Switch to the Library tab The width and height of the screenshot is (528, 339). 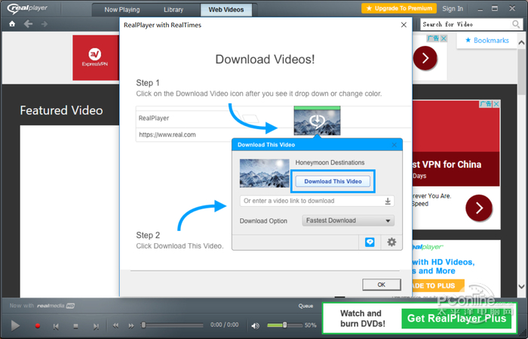click(x=173, y=10)
